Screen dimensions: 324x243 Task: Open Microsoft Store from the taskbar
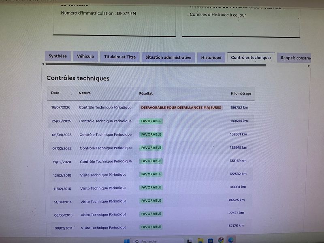(x=210, y=241)
